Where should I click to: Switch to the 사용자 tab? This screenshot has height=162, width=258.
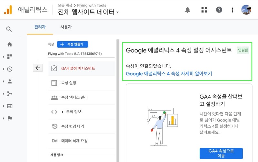(66, 27)
